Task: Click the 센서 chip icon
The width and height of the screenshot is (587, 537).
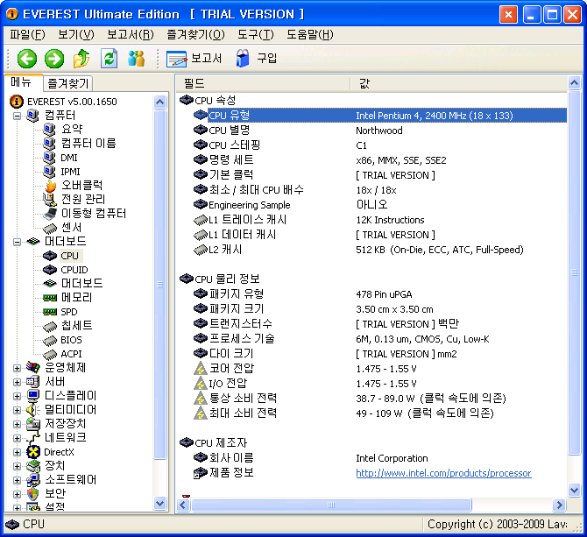Action: pyautogui.click(x=50, y=228)
